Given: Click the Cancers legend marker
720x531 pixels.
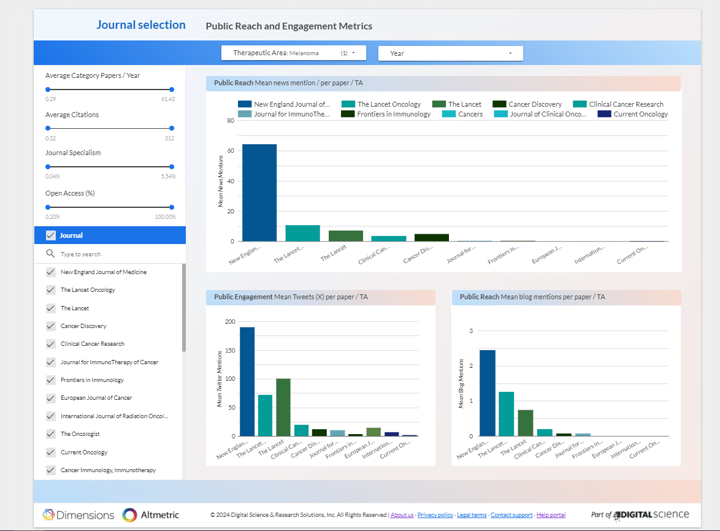Looking at the screenshot, I should (449, 114).
